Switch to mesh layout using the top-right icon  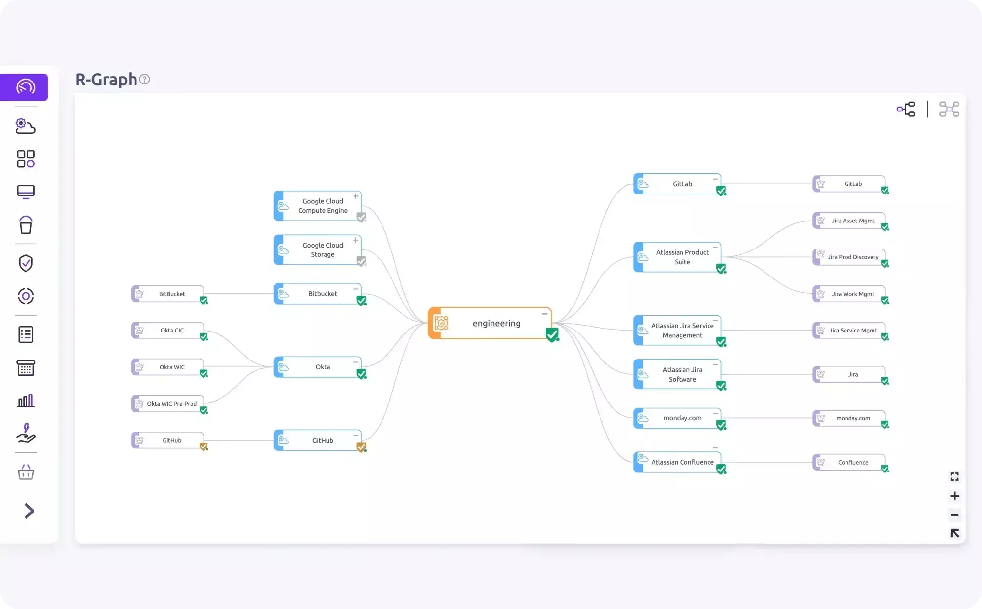[x=949, y=109]
